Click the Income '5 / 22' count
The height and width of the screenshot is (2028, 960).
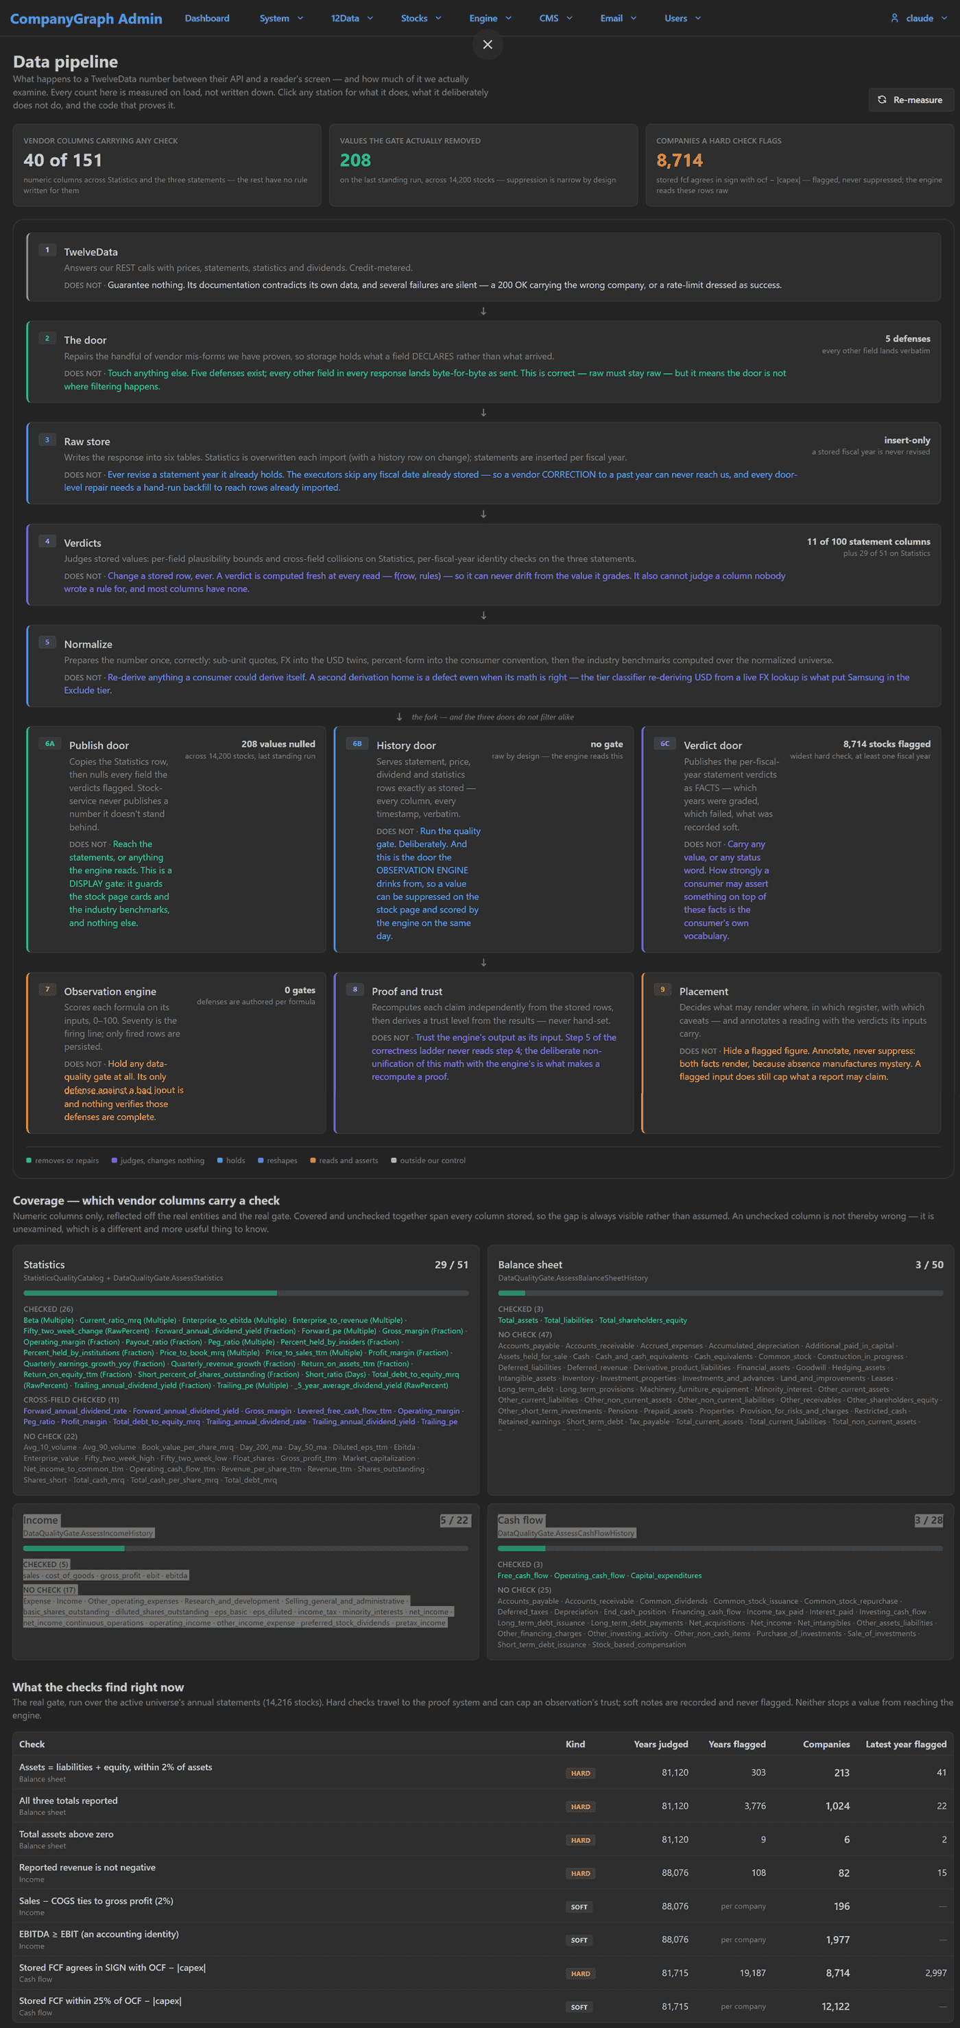tap(454, 1519)
